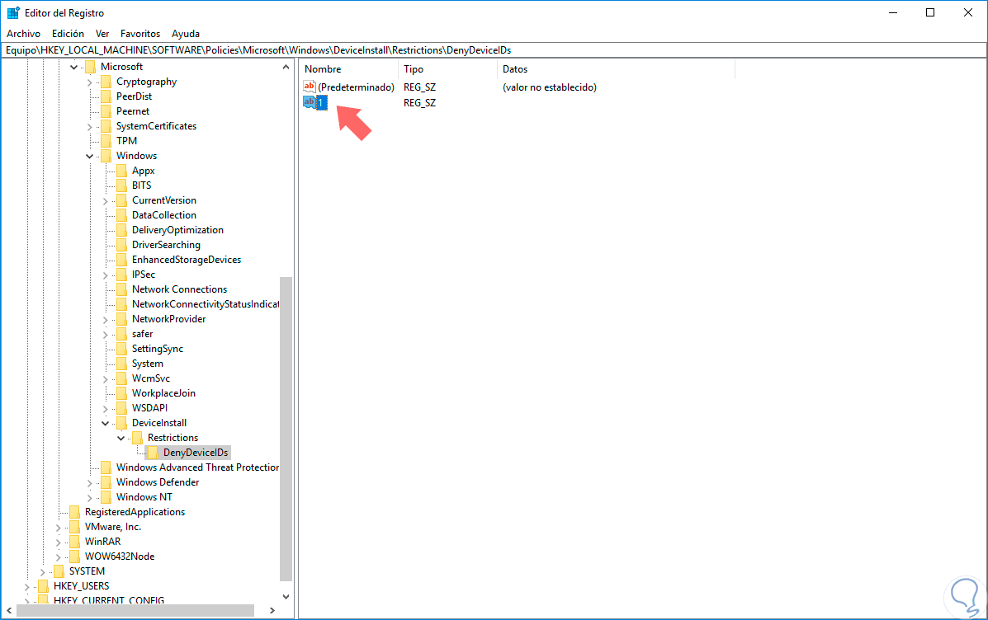Viewport: 988px width, 620px height.
Task: Click the tree horizontal scroll-right arrow
Action: 272,611
